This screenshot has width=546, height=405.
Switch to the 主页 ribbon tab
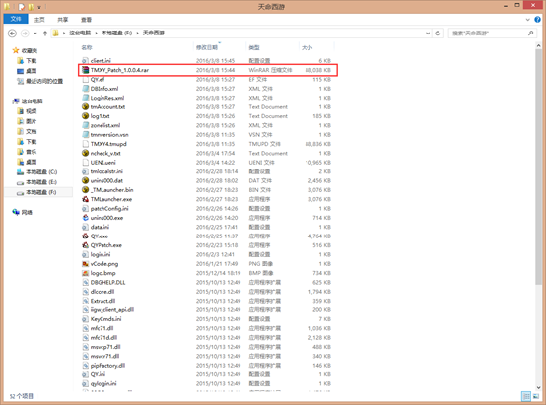(x=39, y=20)
